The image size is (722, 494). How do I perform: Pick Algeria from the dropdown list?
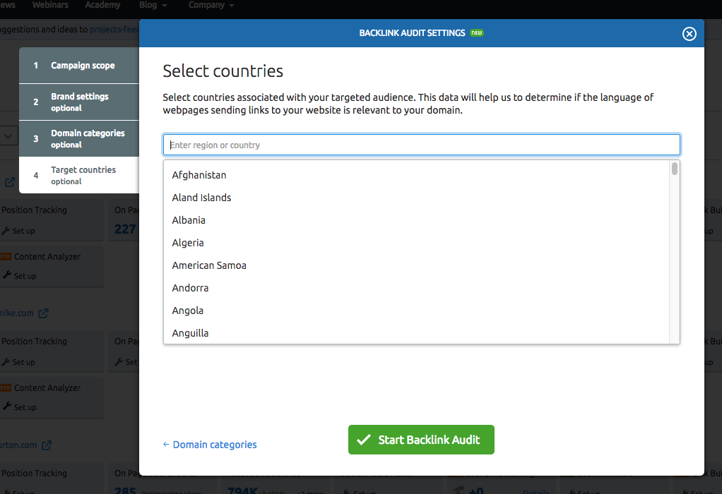point(188,243)
